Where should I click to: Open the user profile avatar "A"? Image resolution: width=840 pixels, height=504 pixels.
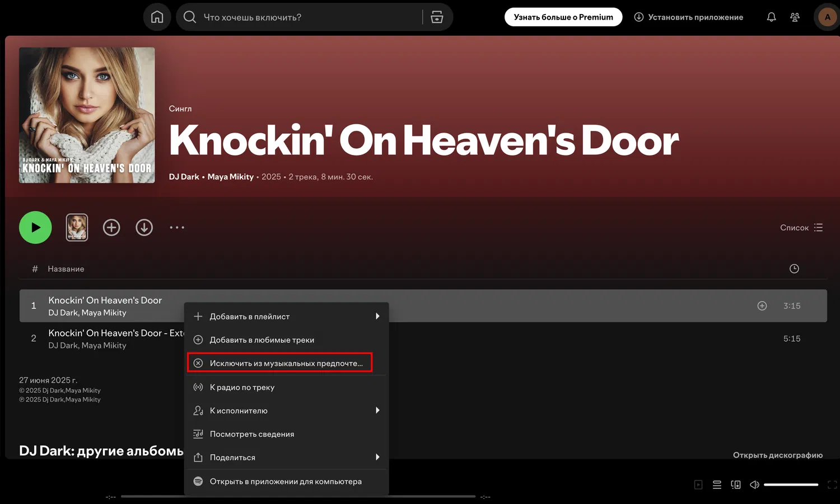[828, 17]
